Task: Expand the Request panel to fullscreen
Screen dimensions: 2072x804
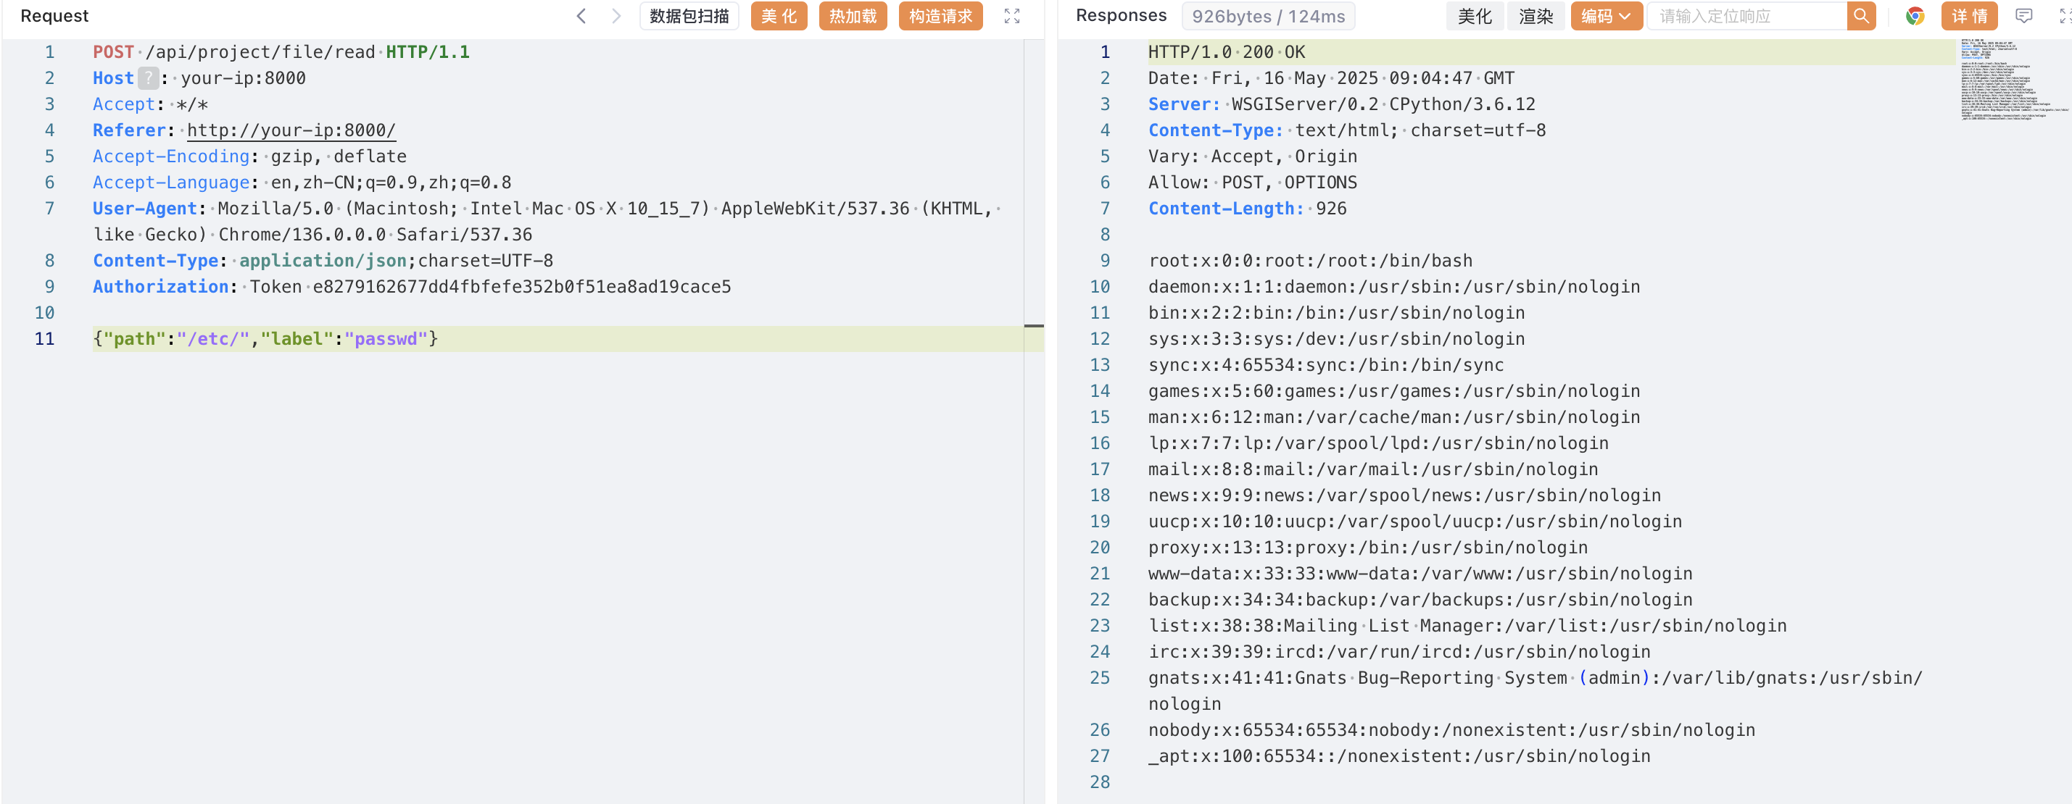Action: (1012, 16)
